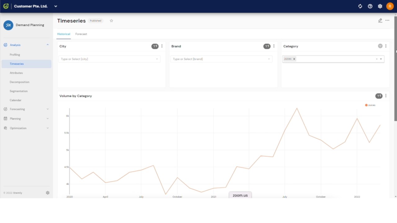The height and width of the screenshot is (223, 397).
Task: Open the help question mark icon
Action: (x=370, y=6)
